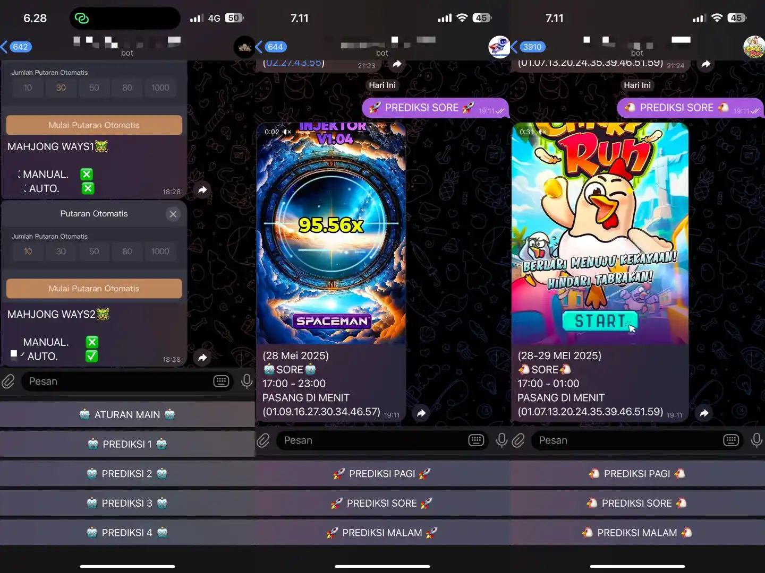Tap ATURAN MAIN bot button
This screenshot has width=765, height=573.
[127, 414]
